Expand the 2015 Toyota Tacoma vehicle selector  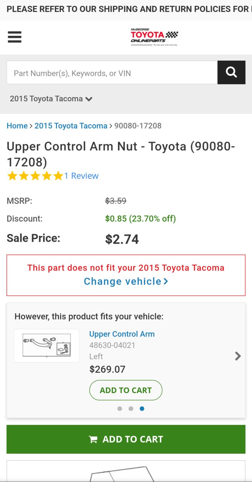tap(51, 99)
